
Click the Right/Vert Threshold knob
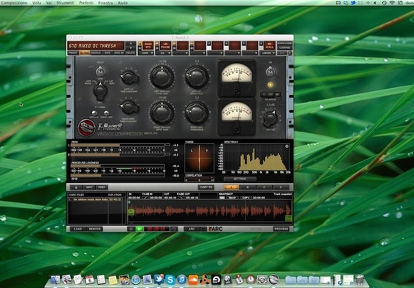pos(196,113)
